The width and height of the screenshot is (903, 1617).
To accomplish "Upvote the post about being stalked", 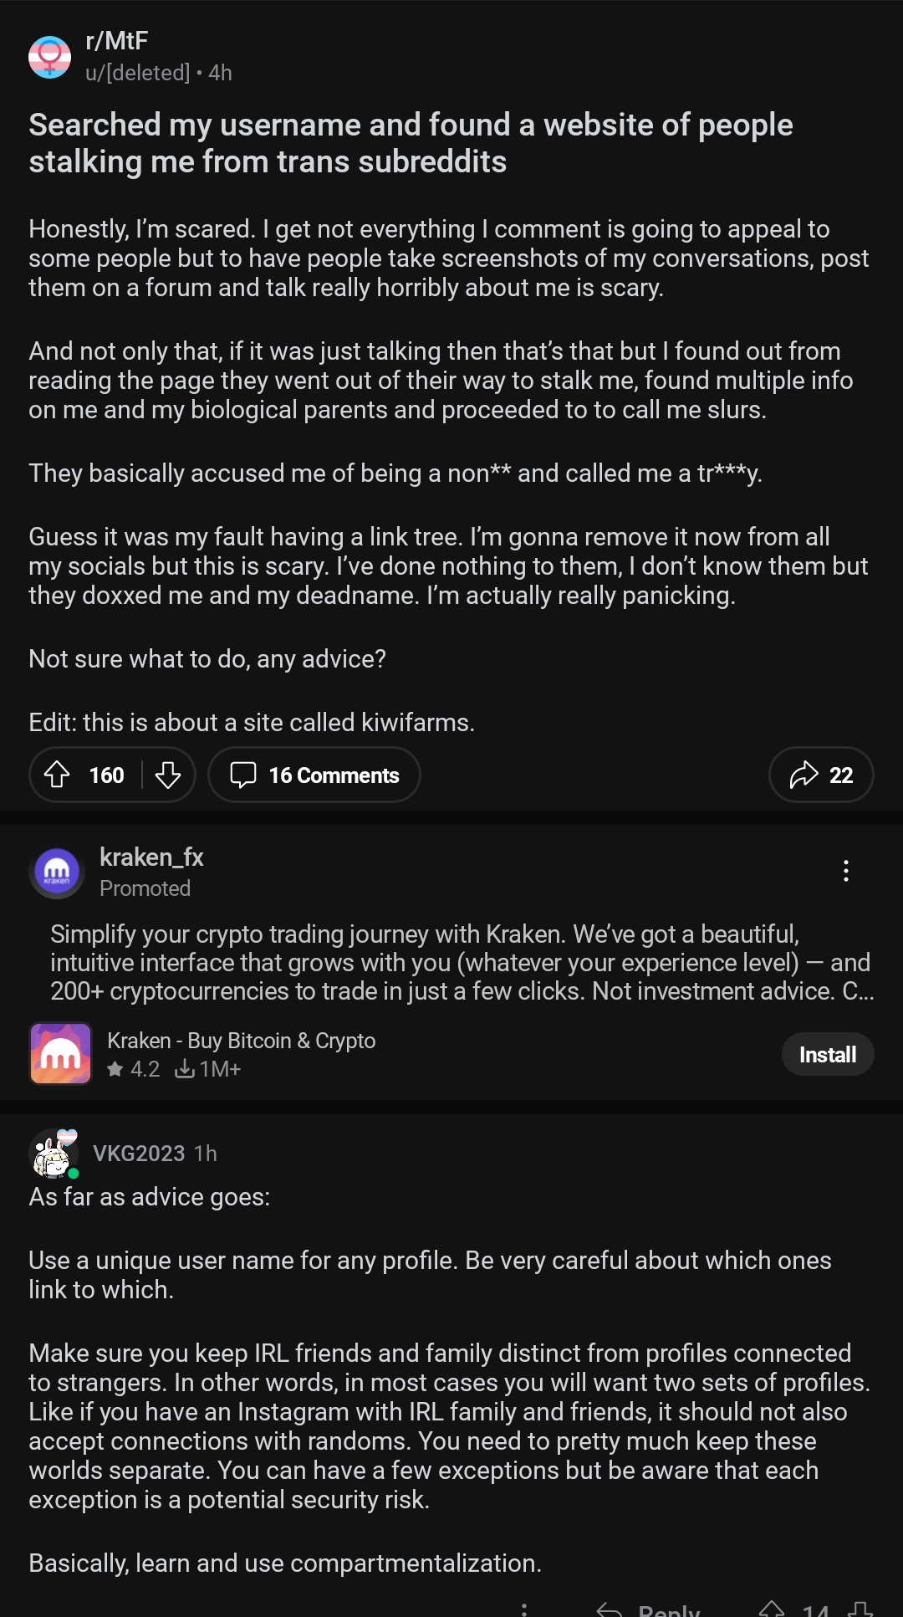I will (57, 775).
